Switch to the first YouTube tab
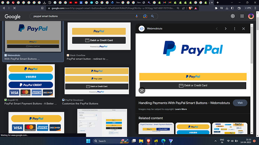This screenshot has width=259, height=145. (71, 3)
